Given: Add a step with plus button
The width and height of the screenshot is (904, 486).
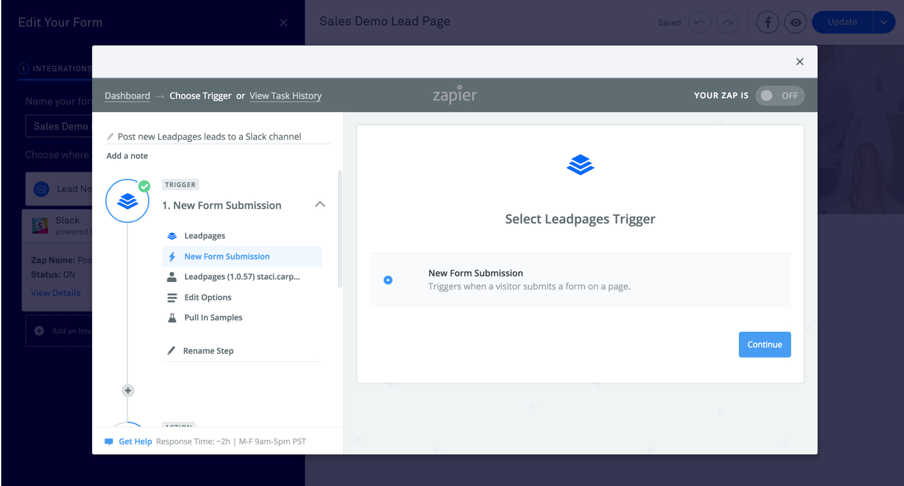Looking at the screenshot, I should click(x=128, y=390).
